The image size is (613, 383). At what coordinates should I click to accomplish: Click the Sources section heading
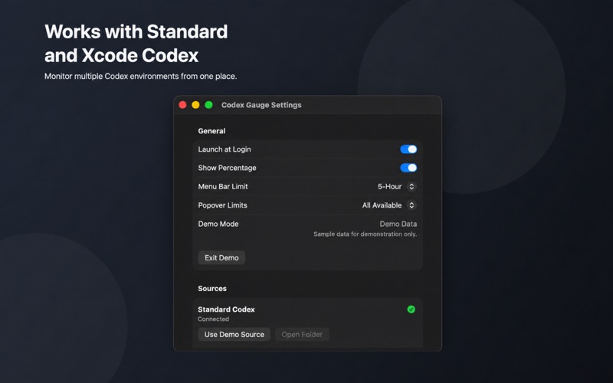[x=212, y=289]
